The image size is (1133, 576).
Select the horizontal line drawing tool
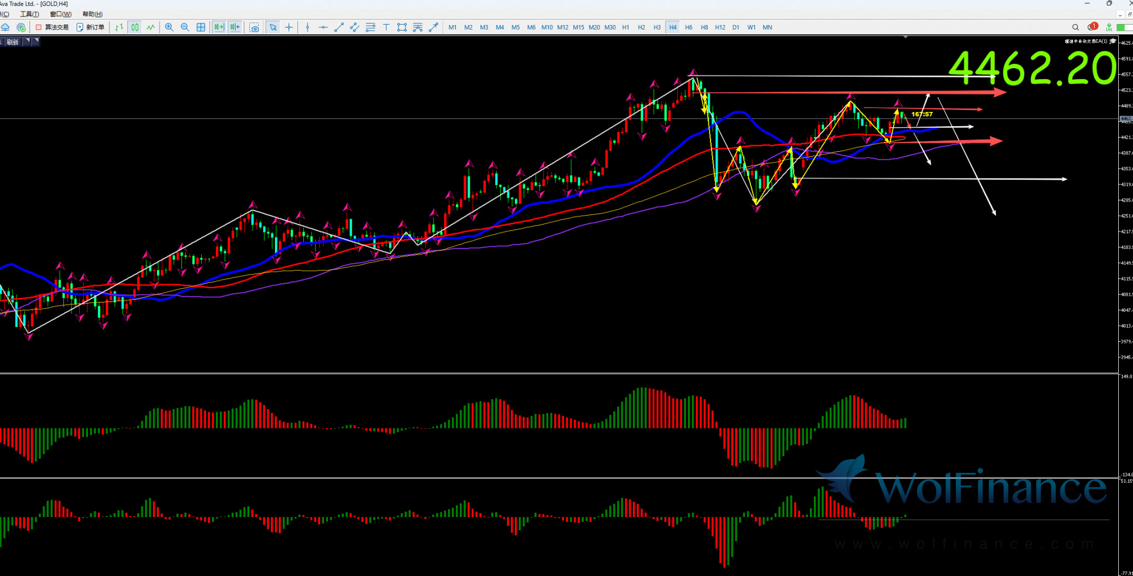(x=323, y=27)
